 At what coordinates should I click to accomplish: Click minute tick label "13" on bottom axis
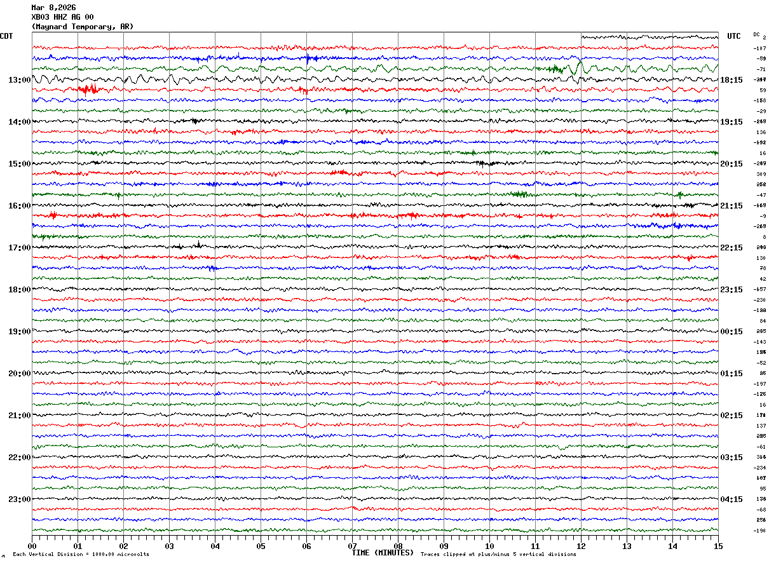[627, 546]
